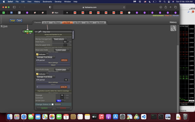Show Safari tab overview icon
This screenshot has width=195, height=122.
(x=175, y=7)
